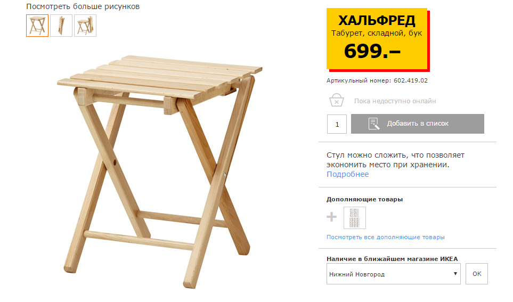The width and height of the screenshot is (513, 302).
Task: Open the Подробнее link
Action: (347, 174)
